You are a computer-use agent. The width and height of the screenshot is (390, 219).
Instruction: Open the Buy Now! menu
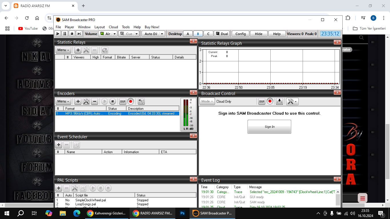(x=152, y=27)
